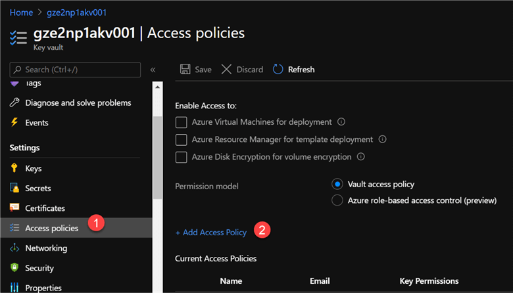The image size is (513, 293).
Task: Check Azure Resource Manager for template deployment
Action: (x=182, y=140)
